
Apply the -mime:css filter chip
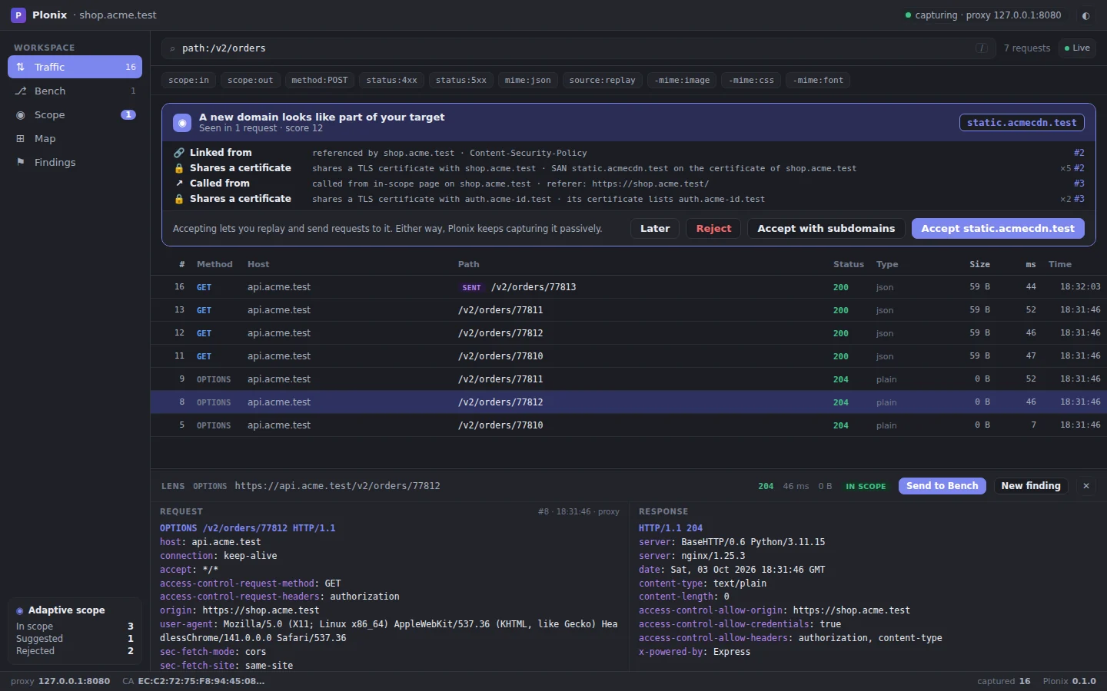tap(751, 80)
